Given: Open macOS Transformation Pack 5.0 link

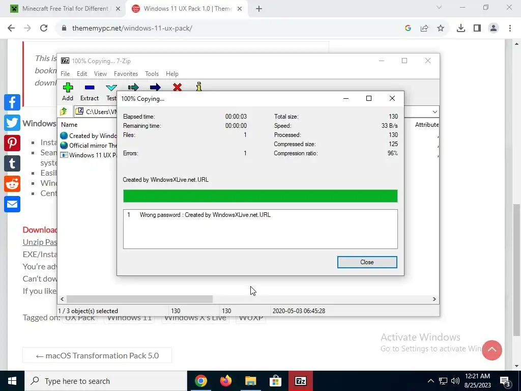Looking at the screenshot, I should 97,355.
